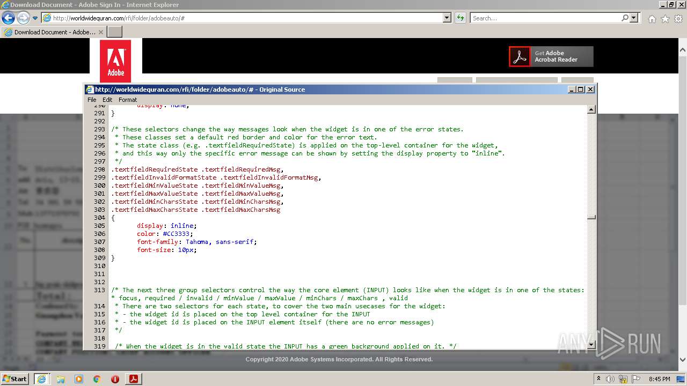The height and width of the screenshot is (386, 687).
Task: Click the Internet Explorer address bar URL
Action: pos(119,18)
